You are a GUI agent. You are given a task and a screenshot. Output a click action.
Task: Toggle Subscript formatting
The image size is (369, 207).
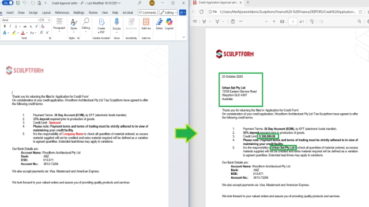pos(31,26)
